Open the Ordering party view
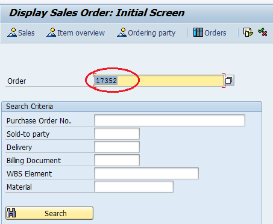The width and height of the screenshot is (273, 224). click(146, 33)
